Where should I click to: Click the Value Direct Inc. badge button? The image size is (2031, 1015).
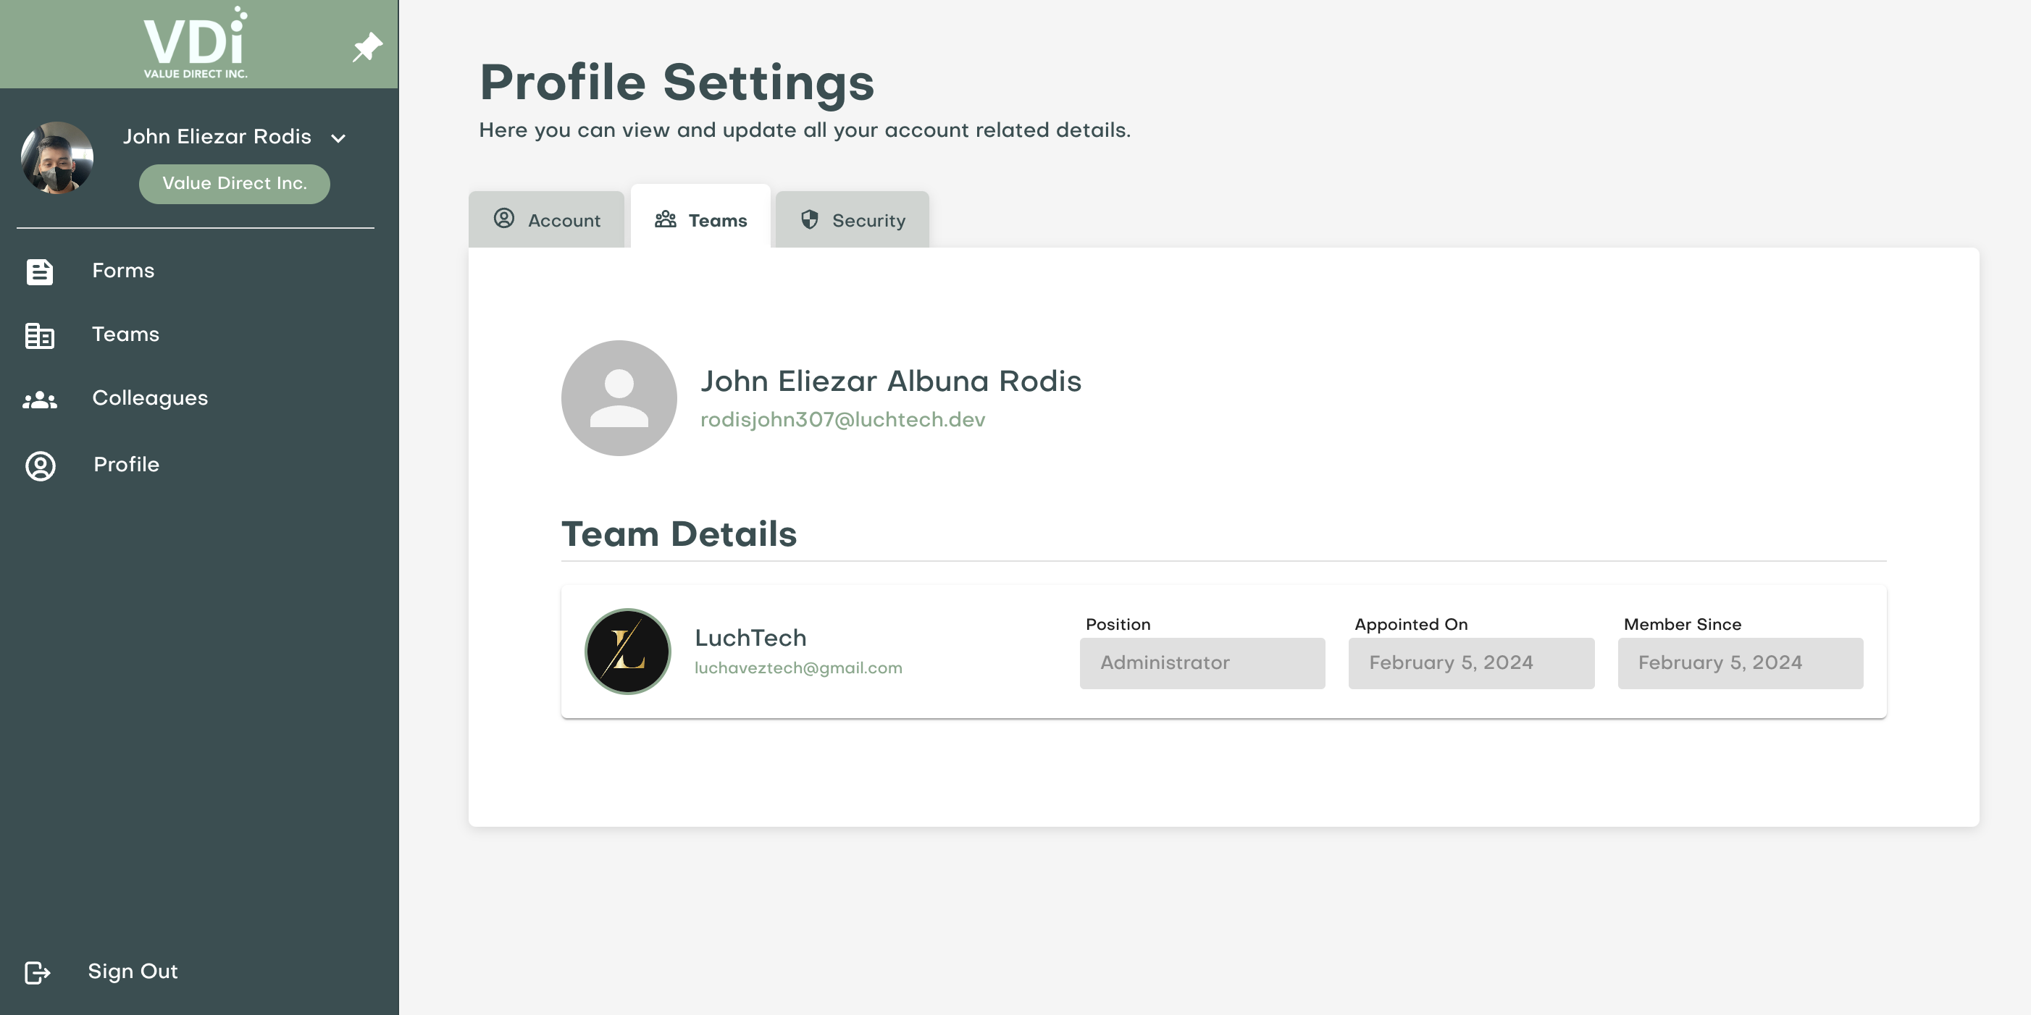click(234, 184)
